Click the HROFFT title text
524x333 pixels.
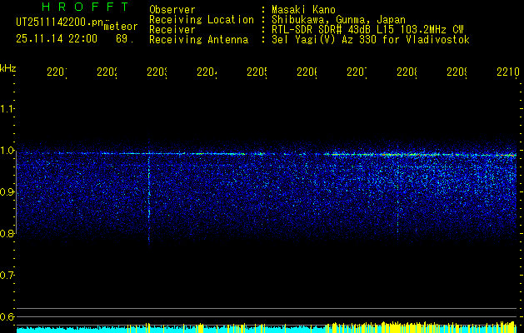[x=85, y=7]
